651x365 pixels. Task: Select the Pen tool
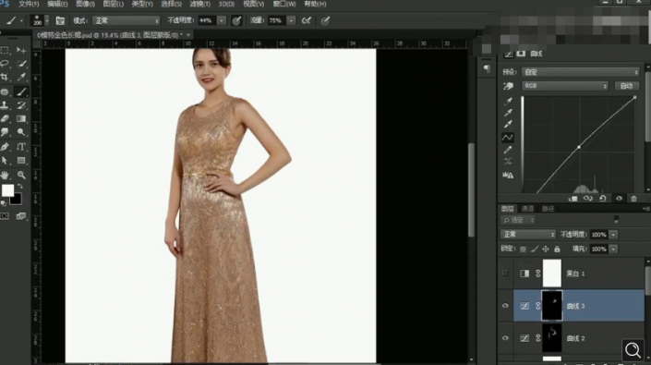(x=5, y=147)
